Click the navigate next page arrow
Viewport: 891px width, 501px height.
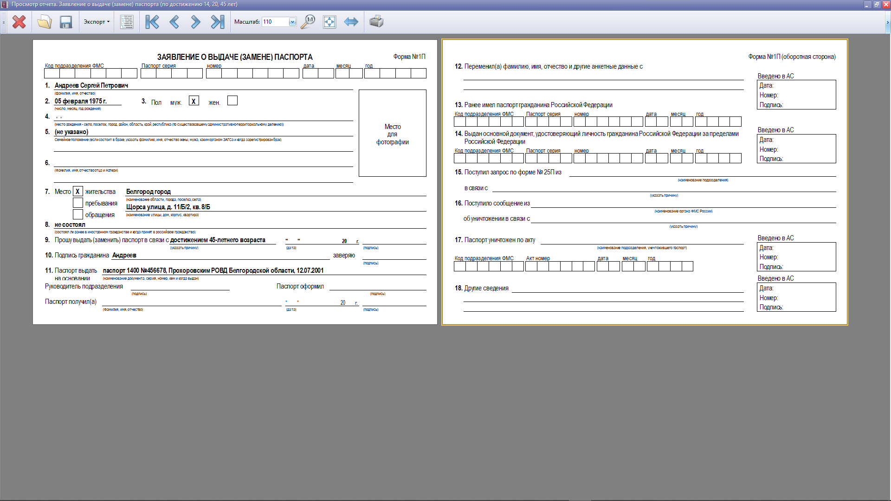point(196,22)
